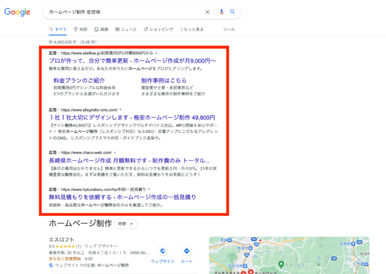Click えぼしスポーツの里 green map pin
Image resolution: width=386 pixels, height=274 pixels.
pos(281,265)
